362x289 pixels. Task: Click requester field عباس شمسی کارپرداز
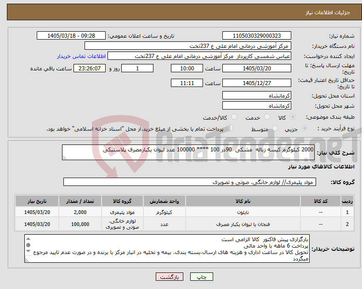coord(199,56)
